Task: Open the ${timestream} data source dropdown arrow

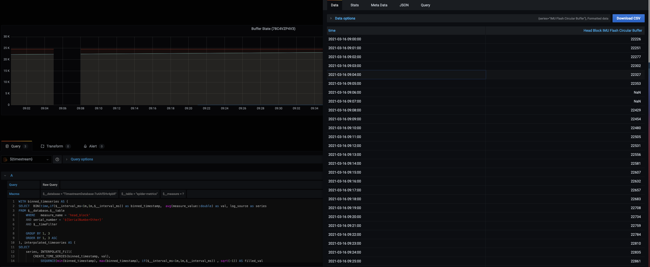Action: (48, 159)
